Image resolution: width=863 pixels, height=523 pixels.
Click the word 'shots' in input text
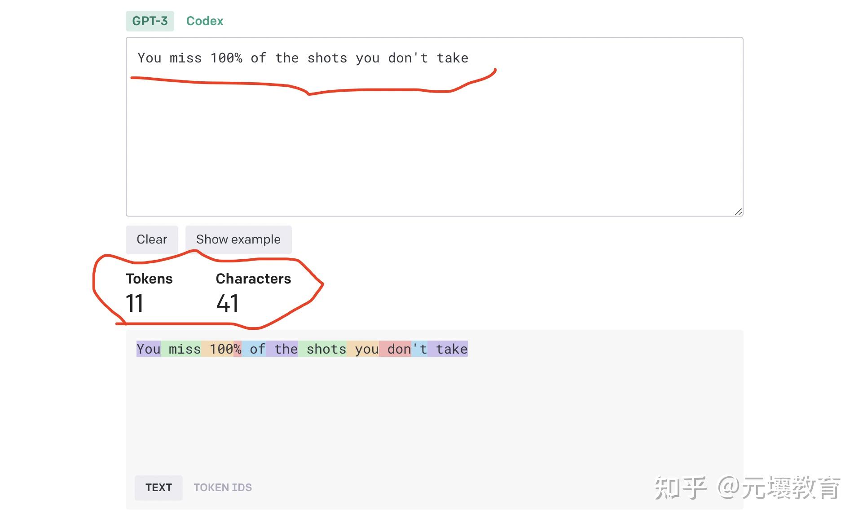click(327, 58)
